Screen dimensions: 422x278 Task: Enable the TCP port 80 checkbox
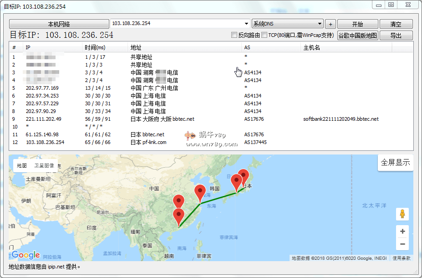point(264,35)
